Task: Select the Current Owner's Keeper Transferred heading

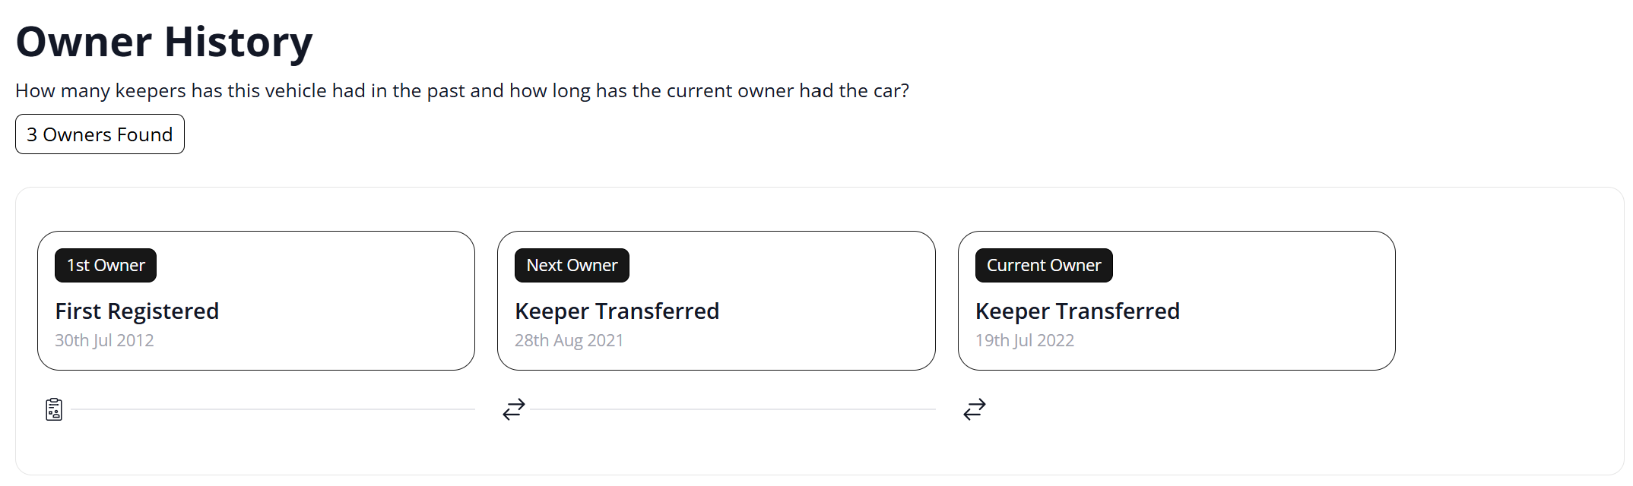Action: (x=1077, y=311)
